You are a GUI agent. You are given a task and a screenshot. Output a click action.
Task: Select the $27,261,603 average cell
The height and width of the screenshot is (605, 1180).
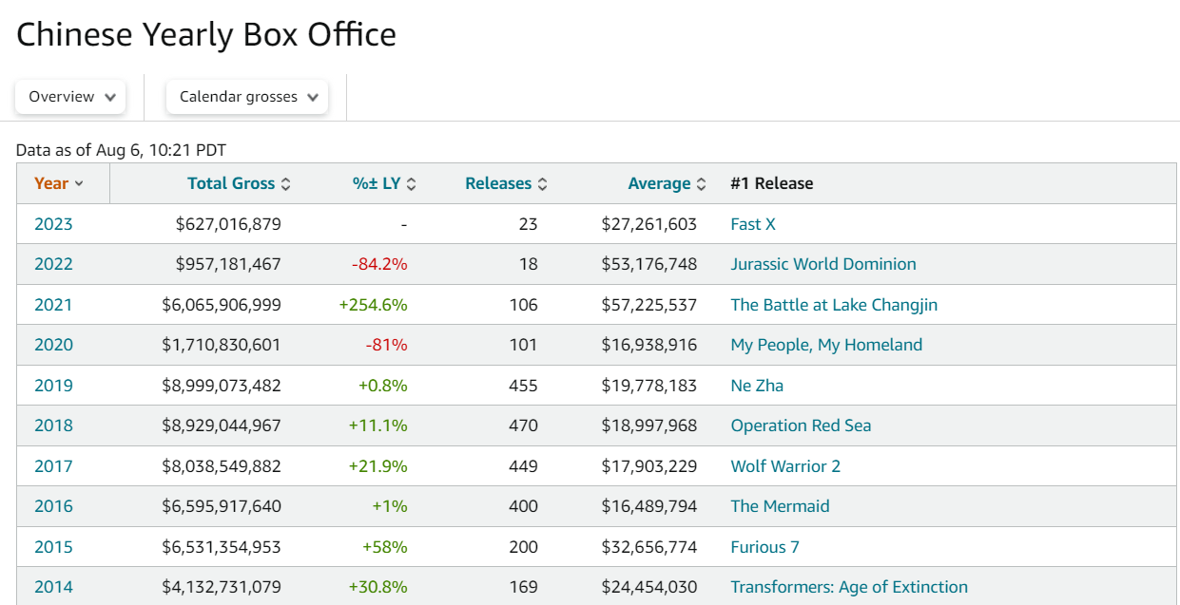pos(649,224)
